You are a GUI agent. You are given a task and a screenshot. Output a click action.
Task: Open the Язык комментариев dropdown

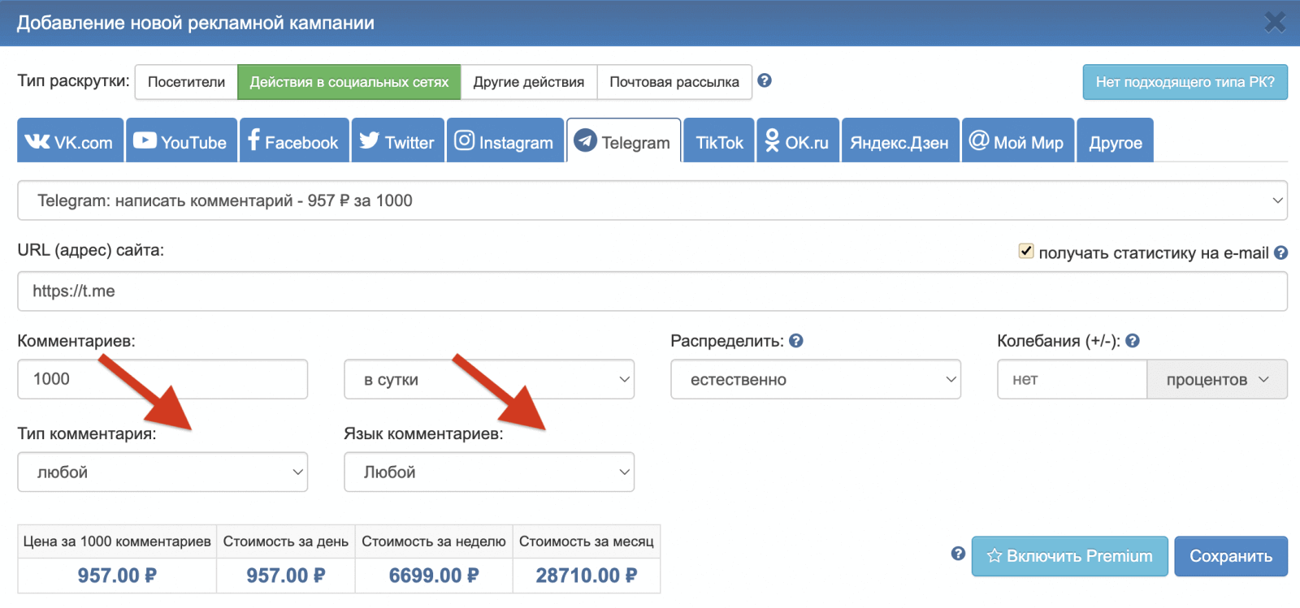click(488, 472)
